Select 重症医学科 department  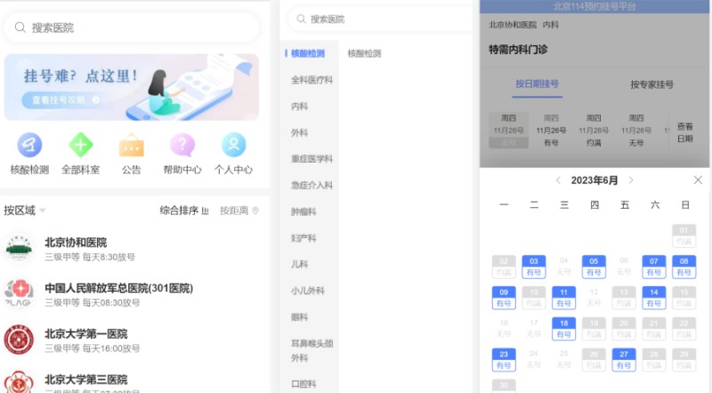[312, 159]
